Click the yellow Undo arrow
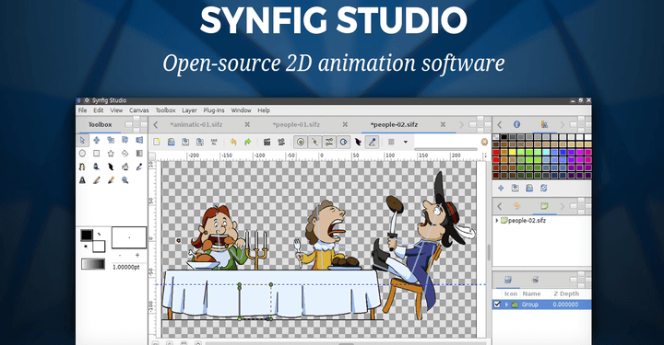 pos(233,142)
